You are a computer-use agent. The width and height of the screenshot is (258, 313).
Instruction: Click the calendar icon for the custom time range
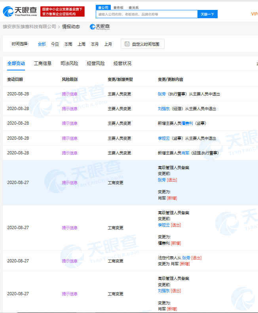tap(127, 44)
